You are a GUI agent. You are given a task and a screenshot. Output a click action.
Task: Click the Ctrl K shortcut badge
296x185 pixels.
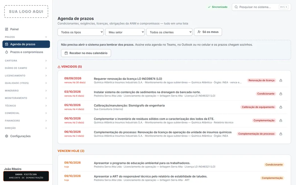283,7
